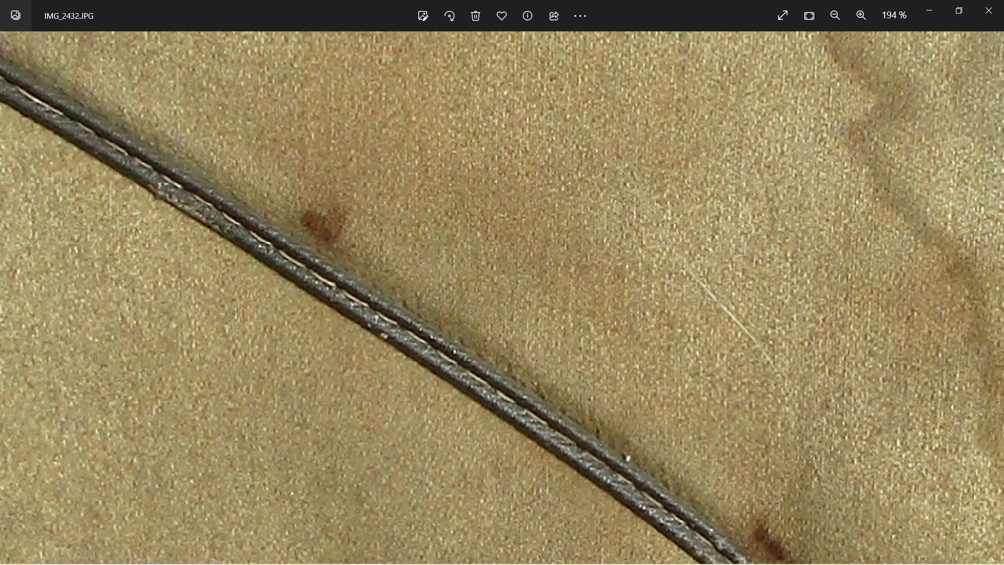Click the IMG_2432.JPG file name
The image size is (1004, 565).
click(69, 16)
